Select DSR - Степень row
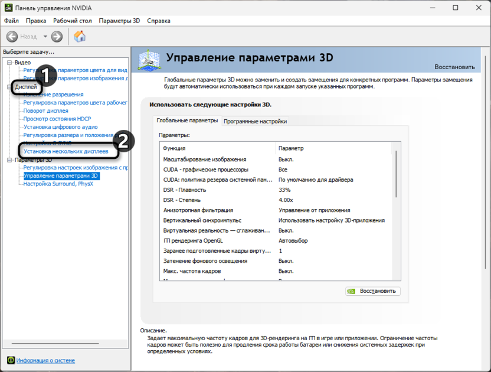Viewport: 491px width, 372px height. tap(277, 200)
